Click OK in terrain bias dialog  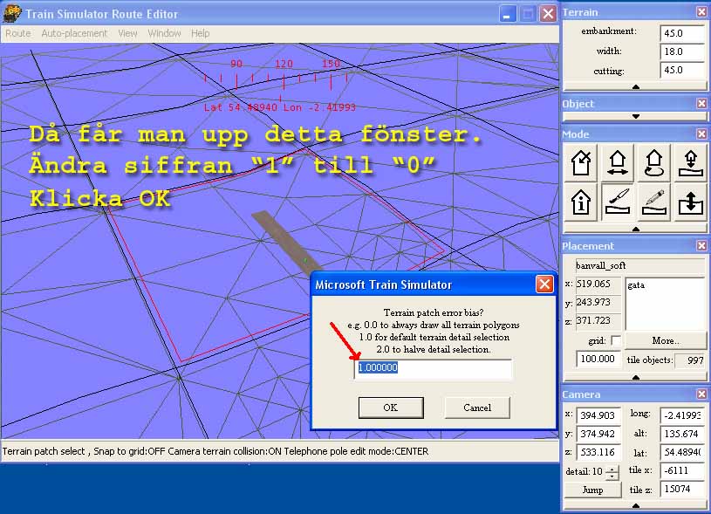(x=391, y=408)
